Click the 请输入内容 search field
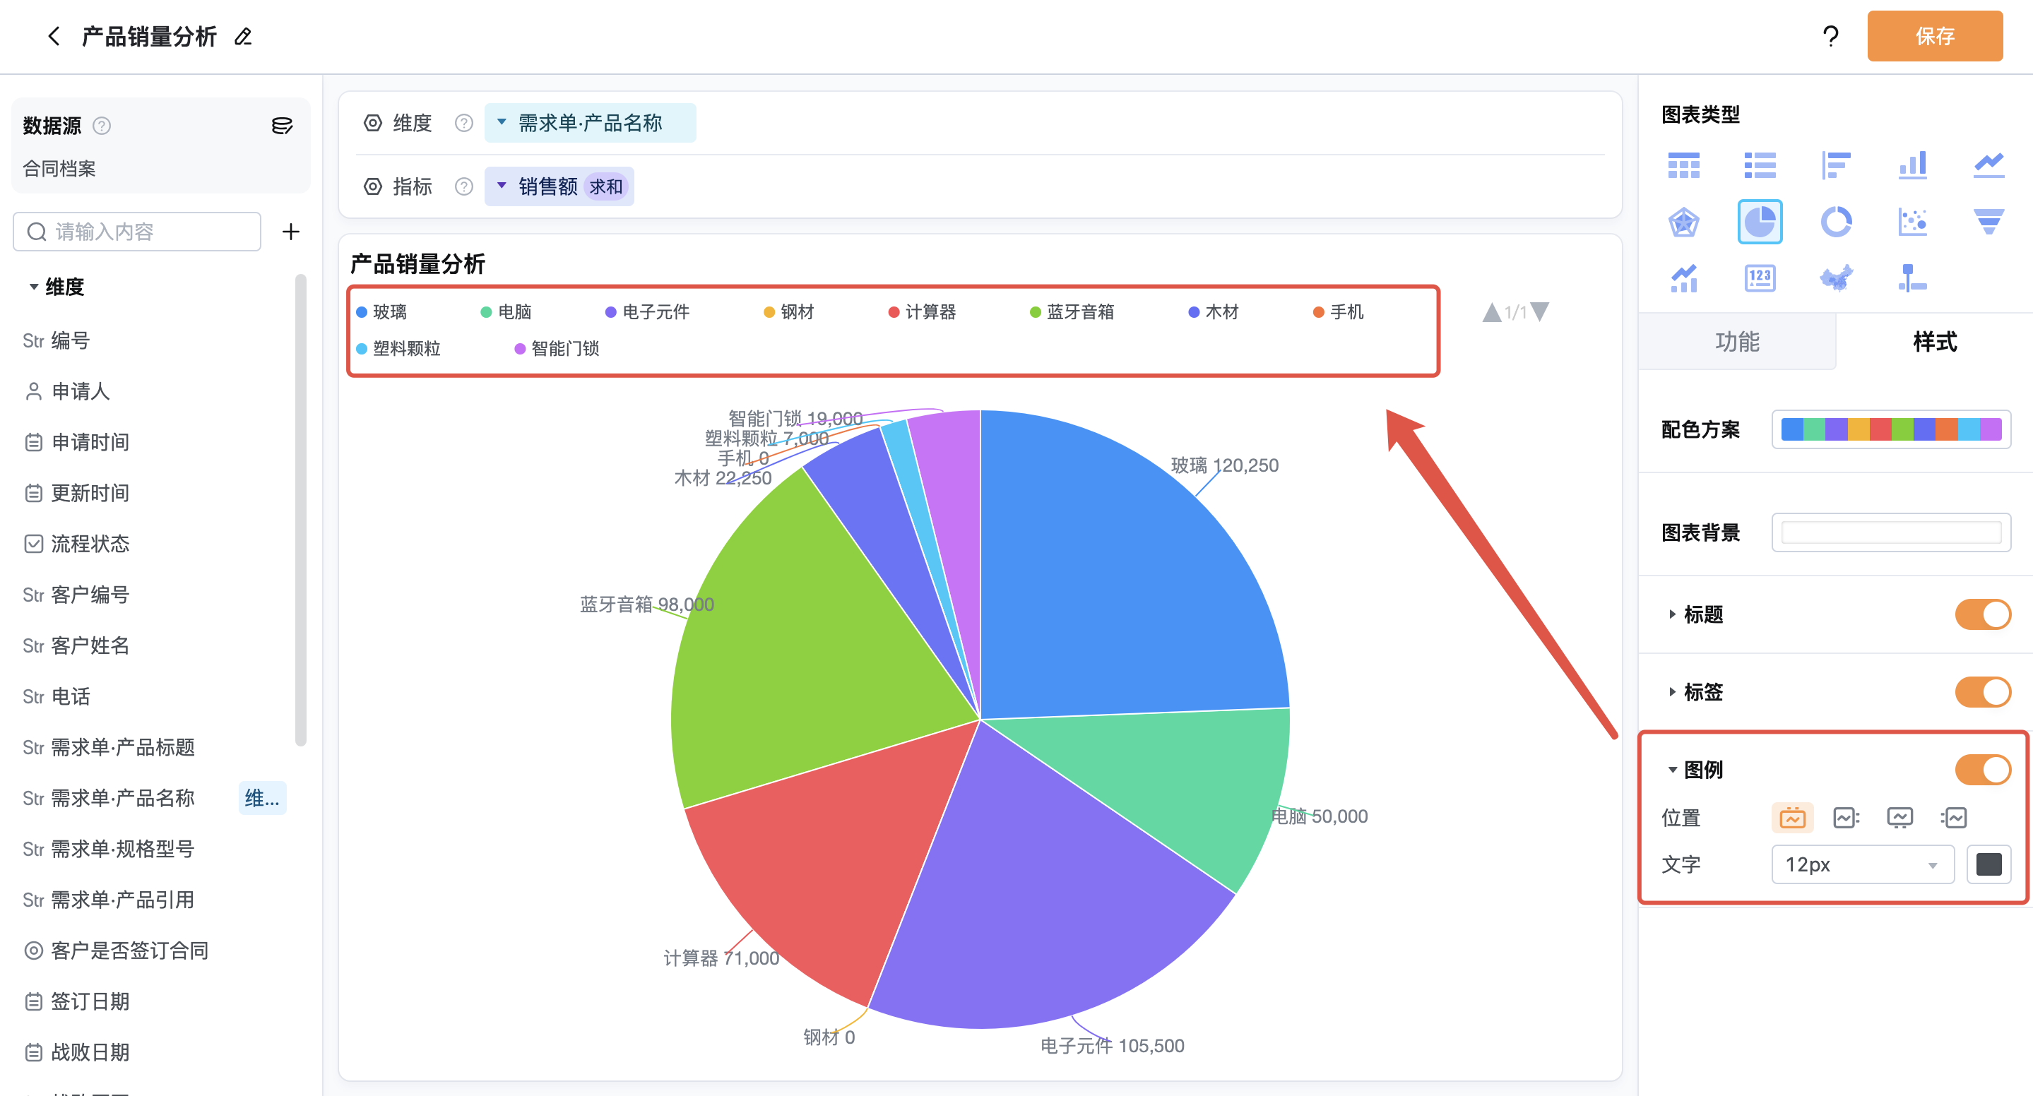Screen dimensions: 2033x1096 137,232
